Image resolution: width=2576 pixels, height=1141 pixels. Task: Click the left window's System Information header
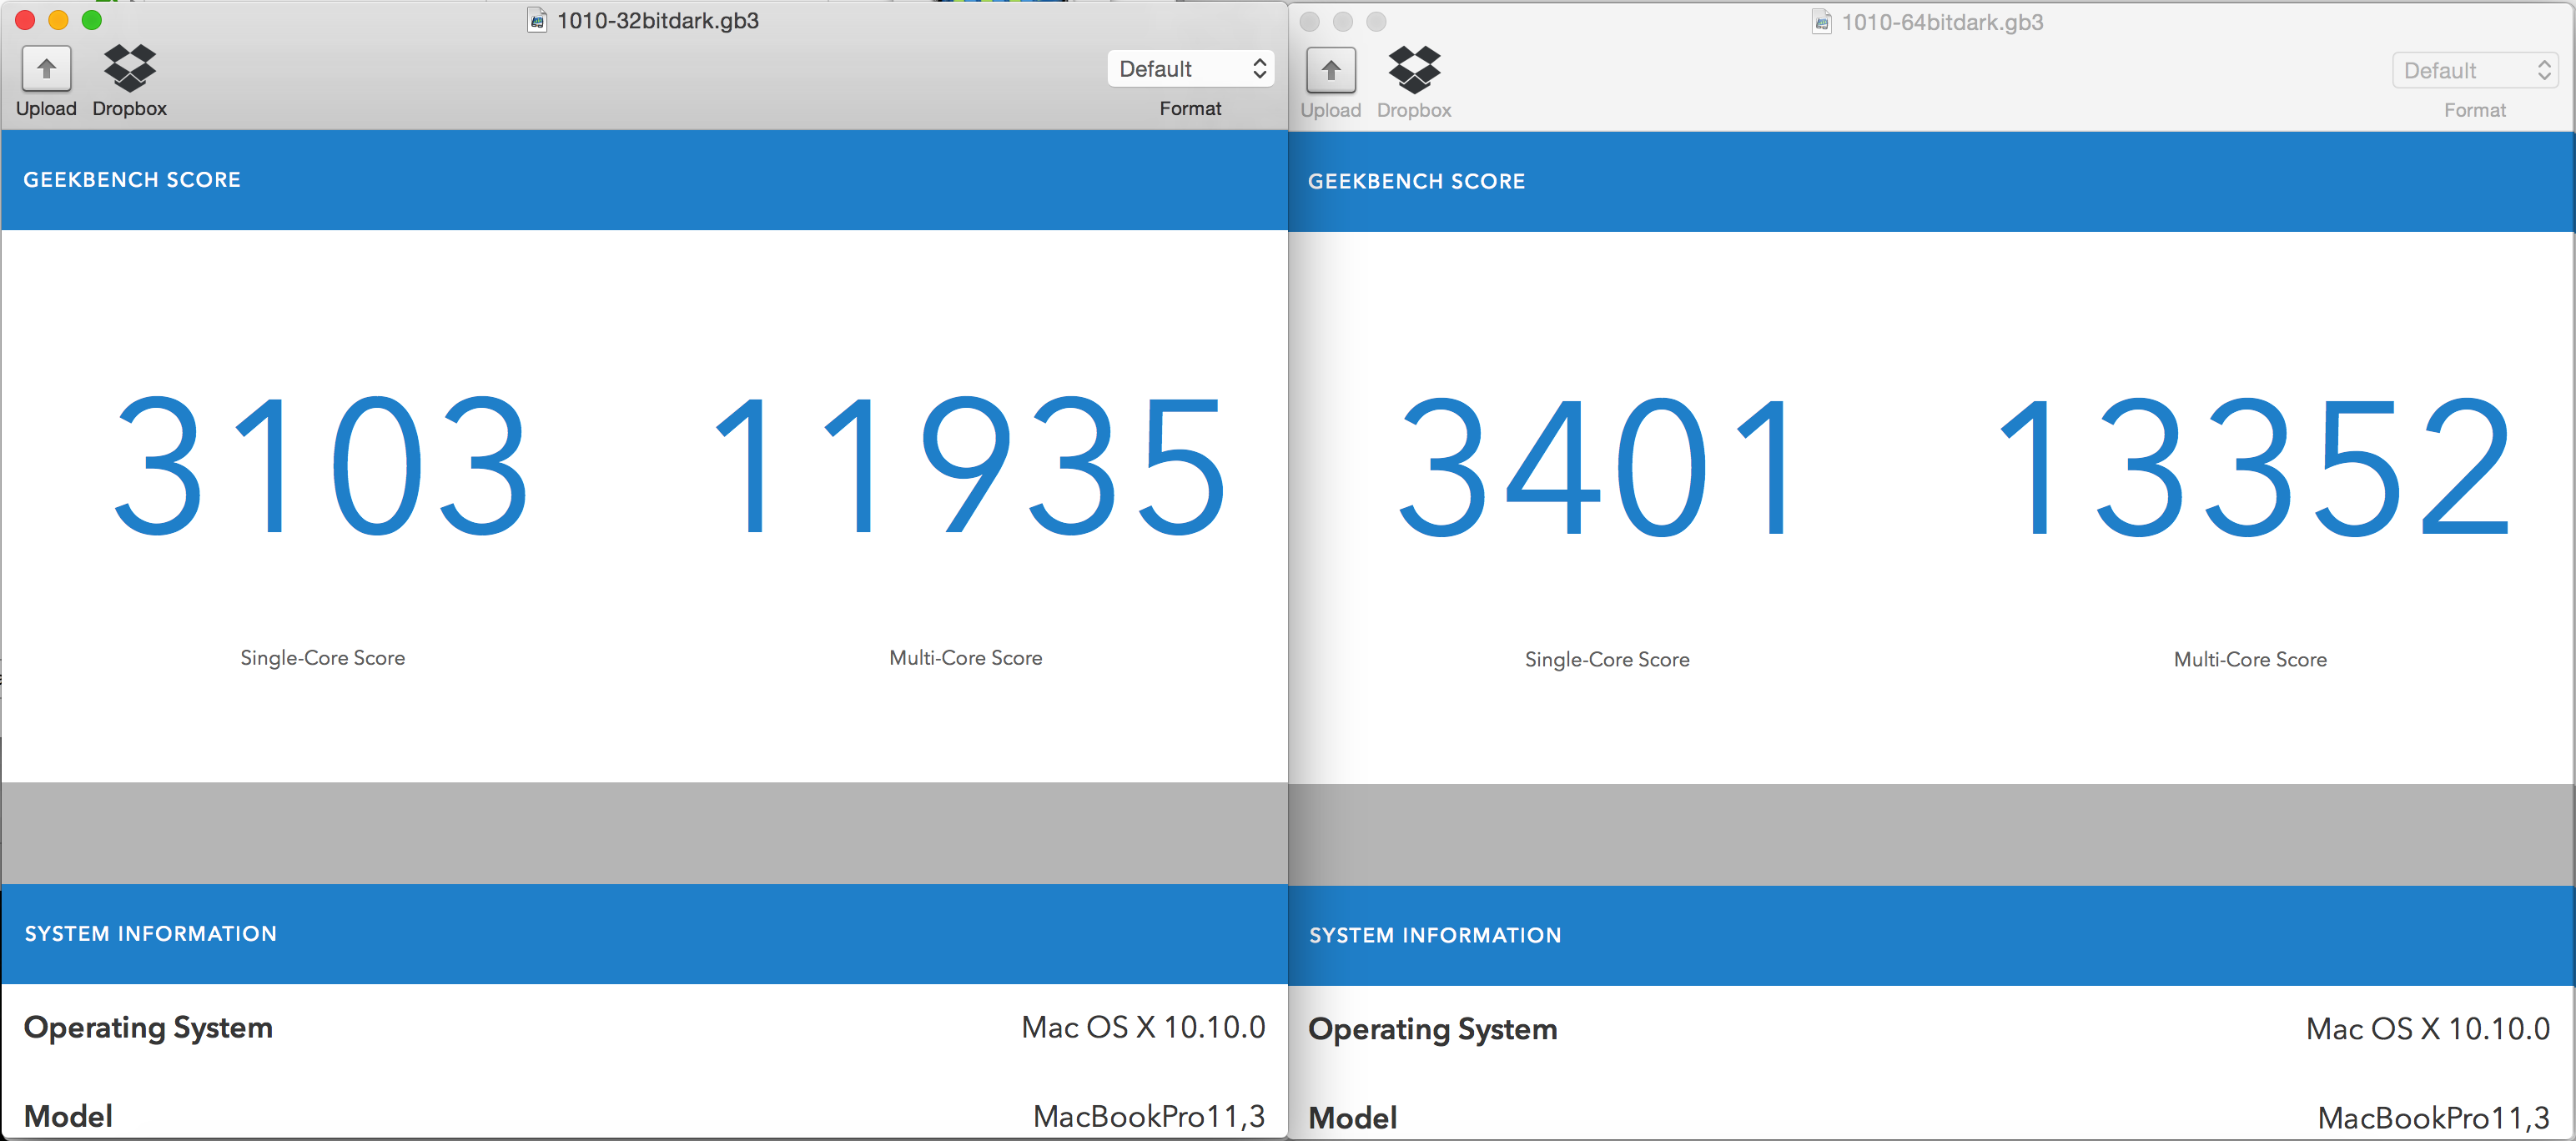pyautogui.click(x=150, y=933)
